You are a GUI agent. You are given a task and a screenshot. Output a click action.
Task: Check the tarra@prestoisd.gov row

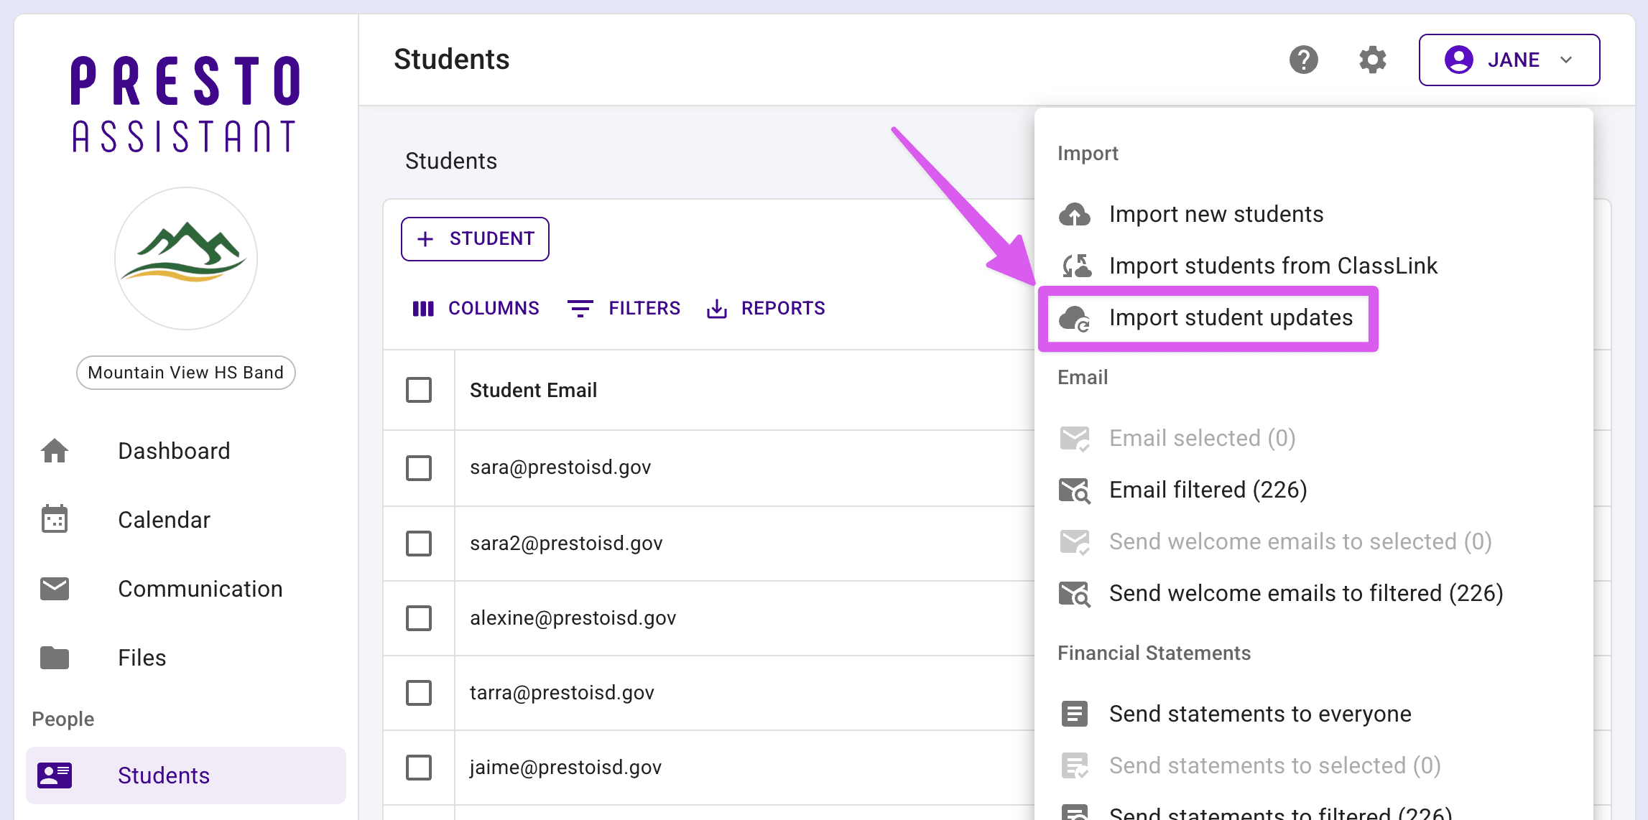(x=419, y=693)
